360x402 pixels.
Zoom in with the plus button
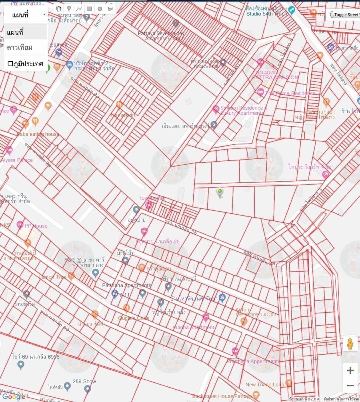click(x=350, y=370)
